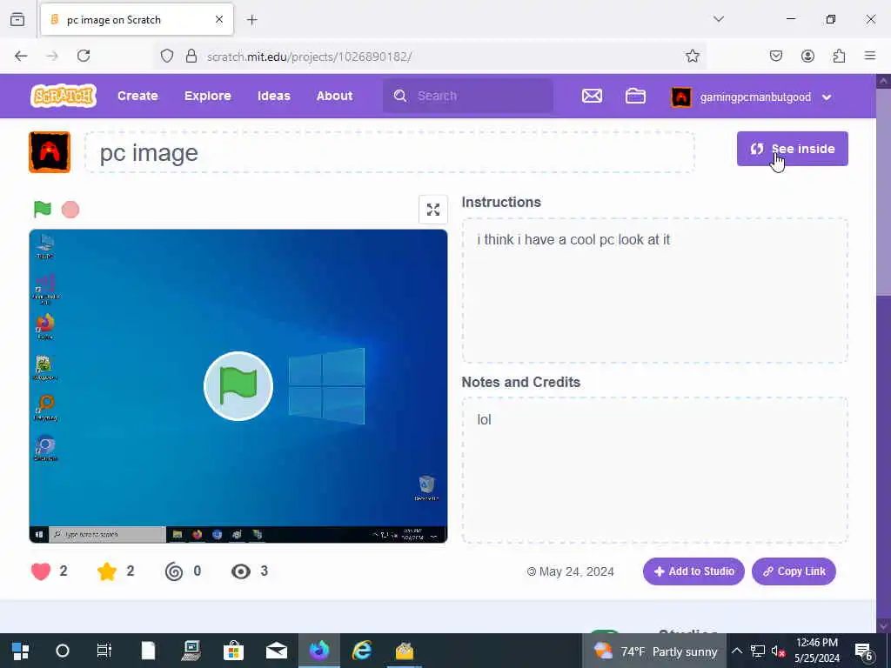The width and height of the screenshot is (891, 668).
Task: Favorite the project with the star icon
Action: pyautogui.click(x=107, y=571)
